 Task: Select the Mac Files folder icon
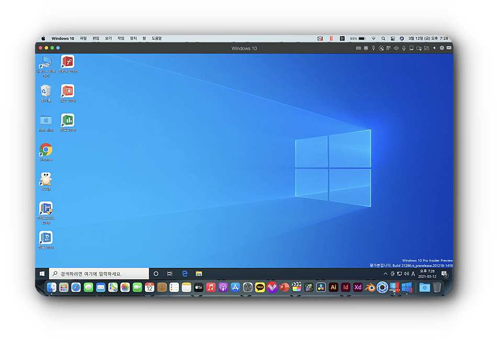click(46, 123)
